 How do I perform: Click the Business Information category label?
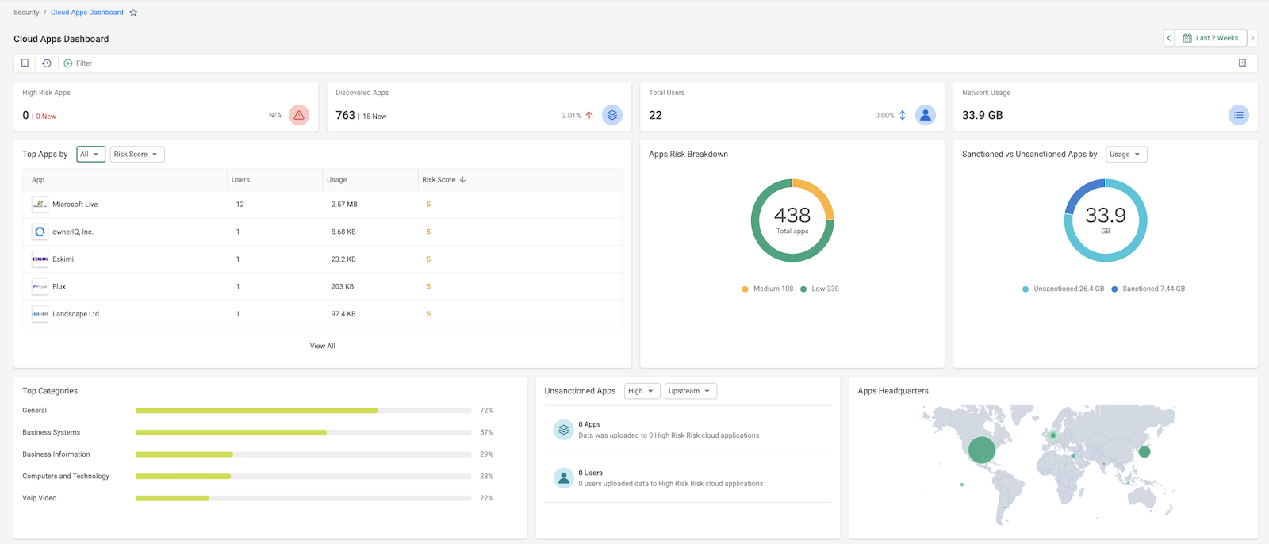(x=56, y=454)
